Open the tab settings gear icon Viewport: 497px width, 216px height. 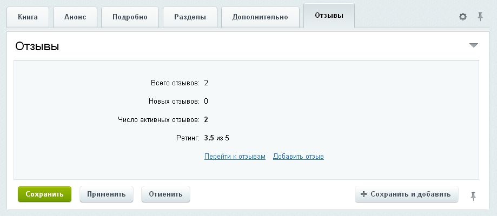[x=462, y=17]
